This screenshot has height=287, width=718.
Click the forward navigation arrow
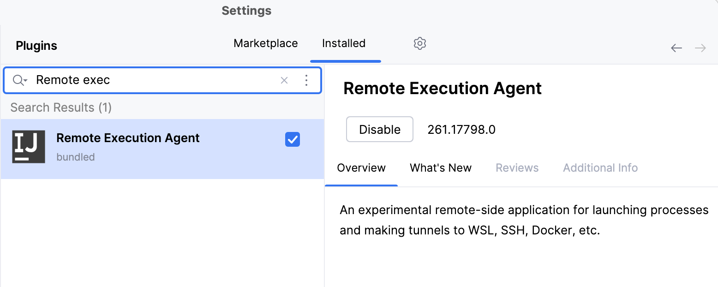click(700, 48)
